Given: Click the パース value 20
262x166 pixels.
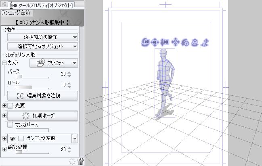Looking at the screenshot, I should [x=63, y=74].
